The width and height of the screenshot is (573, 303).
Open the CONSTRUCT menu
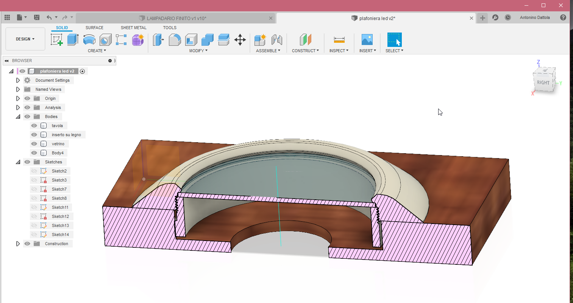coord(305,51)
